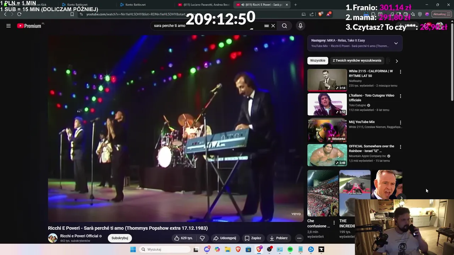The height and width of the screenshot is (255, 454).
Task: Open options menu for Somewhere over the Rainbow
Action: (400, 147)
